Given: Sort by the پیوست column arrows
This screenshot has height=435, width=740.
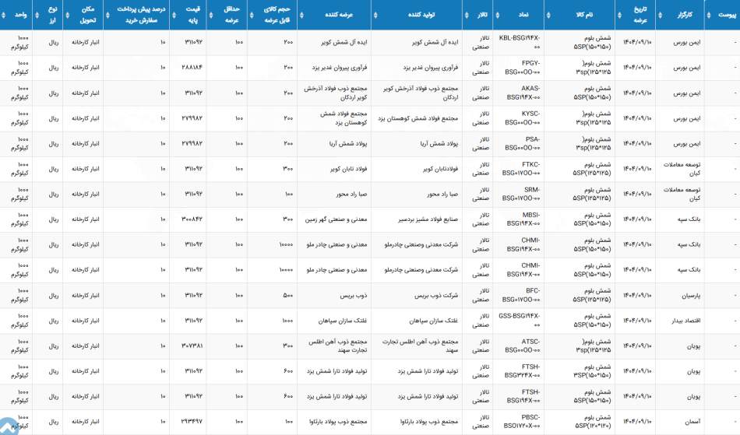Looking at the screenshot, I should pos(709,15).
